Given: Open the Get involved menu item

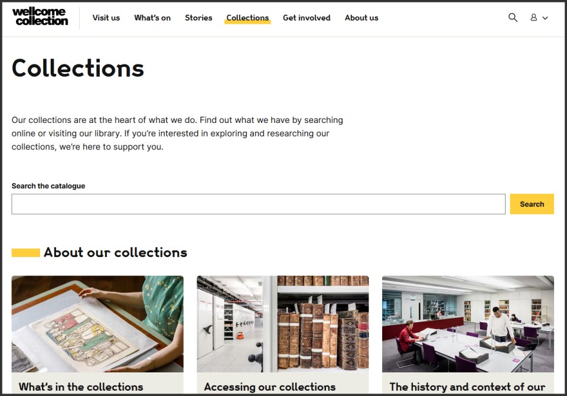Looking at the screenshot, I should [307, 18].
